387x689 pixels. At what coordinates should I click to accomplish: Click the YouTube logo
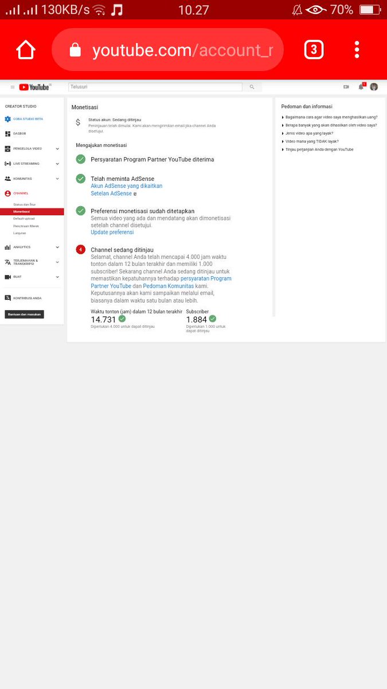point(34,87)
